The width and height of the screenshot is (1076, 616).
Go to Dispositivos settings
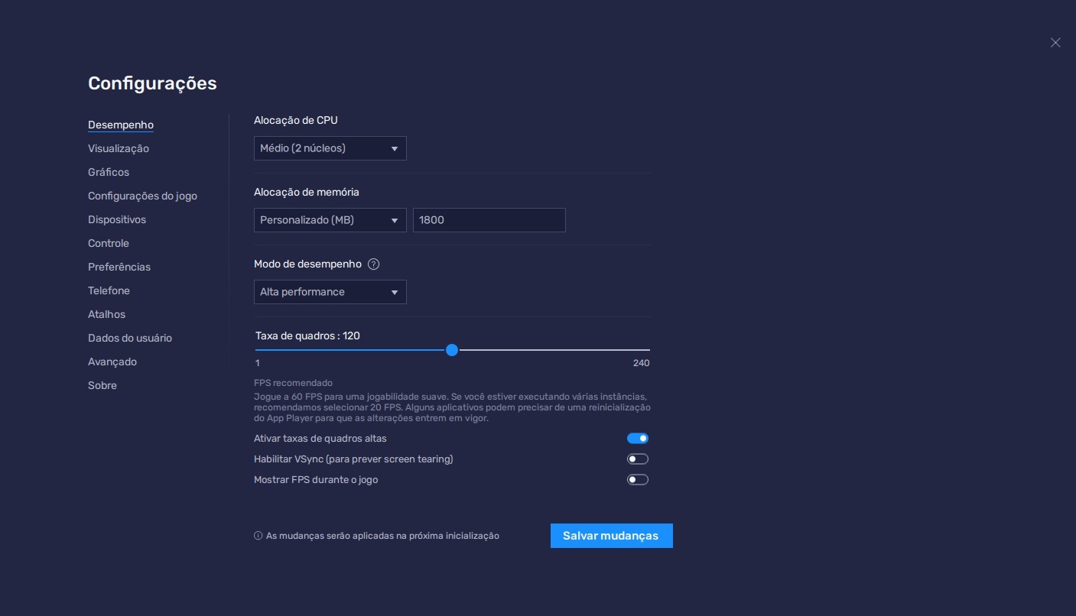tap(117, 219)
